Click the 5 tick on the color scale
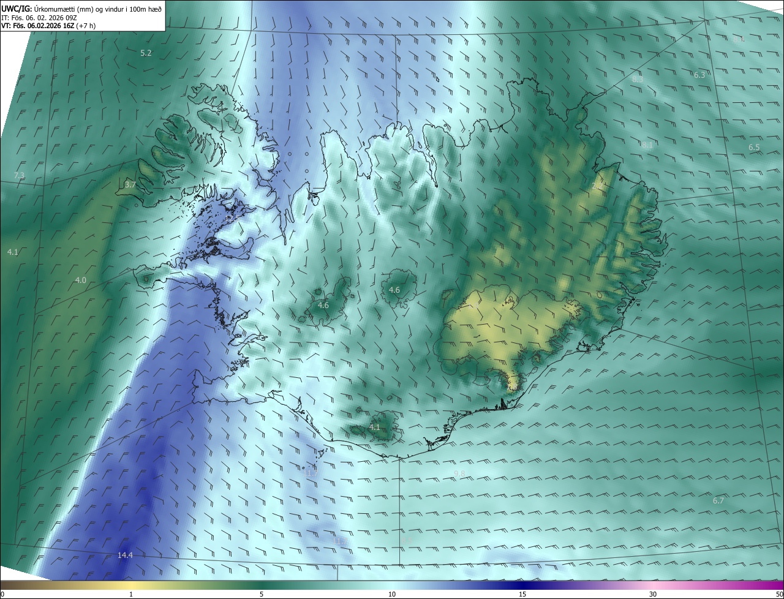This screenshot has width=784, height=599. click(262, 595)
